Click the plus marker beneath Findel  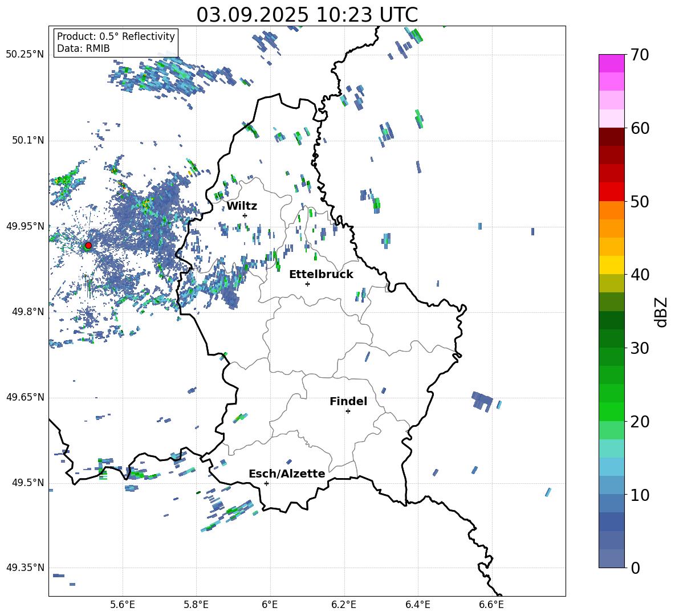[x=348, y=411]
